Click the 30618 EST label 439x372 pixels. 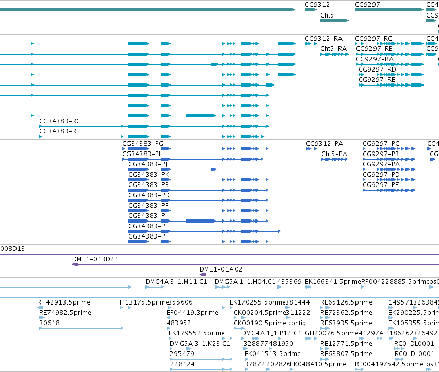point(50,323)
